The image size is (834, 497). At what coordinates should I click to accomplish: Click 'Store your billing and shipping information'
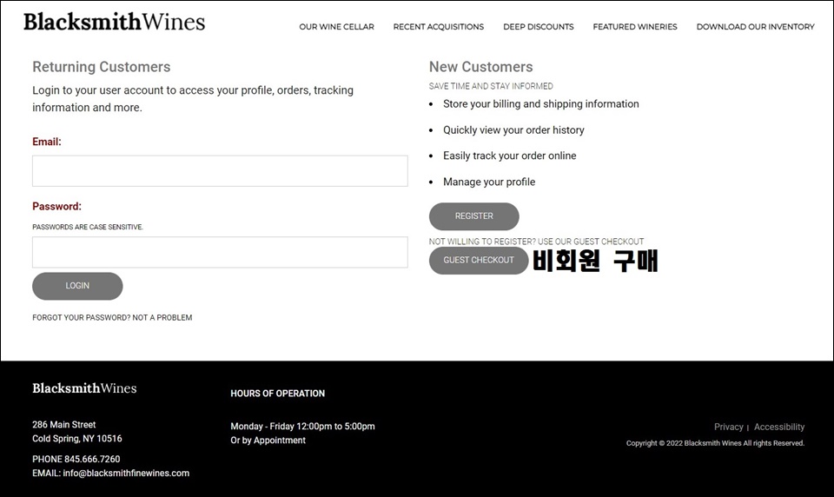tap(541, 103)
